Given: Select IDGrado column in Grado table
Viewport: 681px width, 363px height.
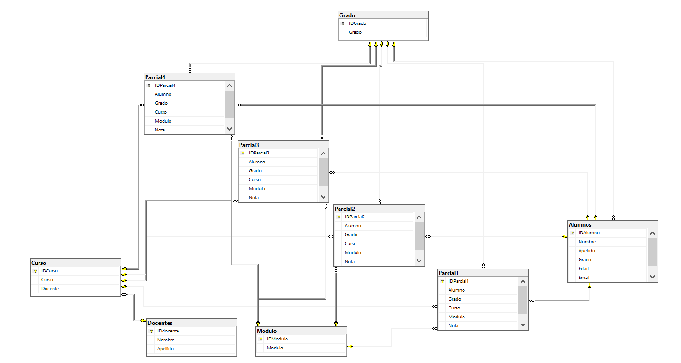Looking at the screenshot, I should [383, 23].
